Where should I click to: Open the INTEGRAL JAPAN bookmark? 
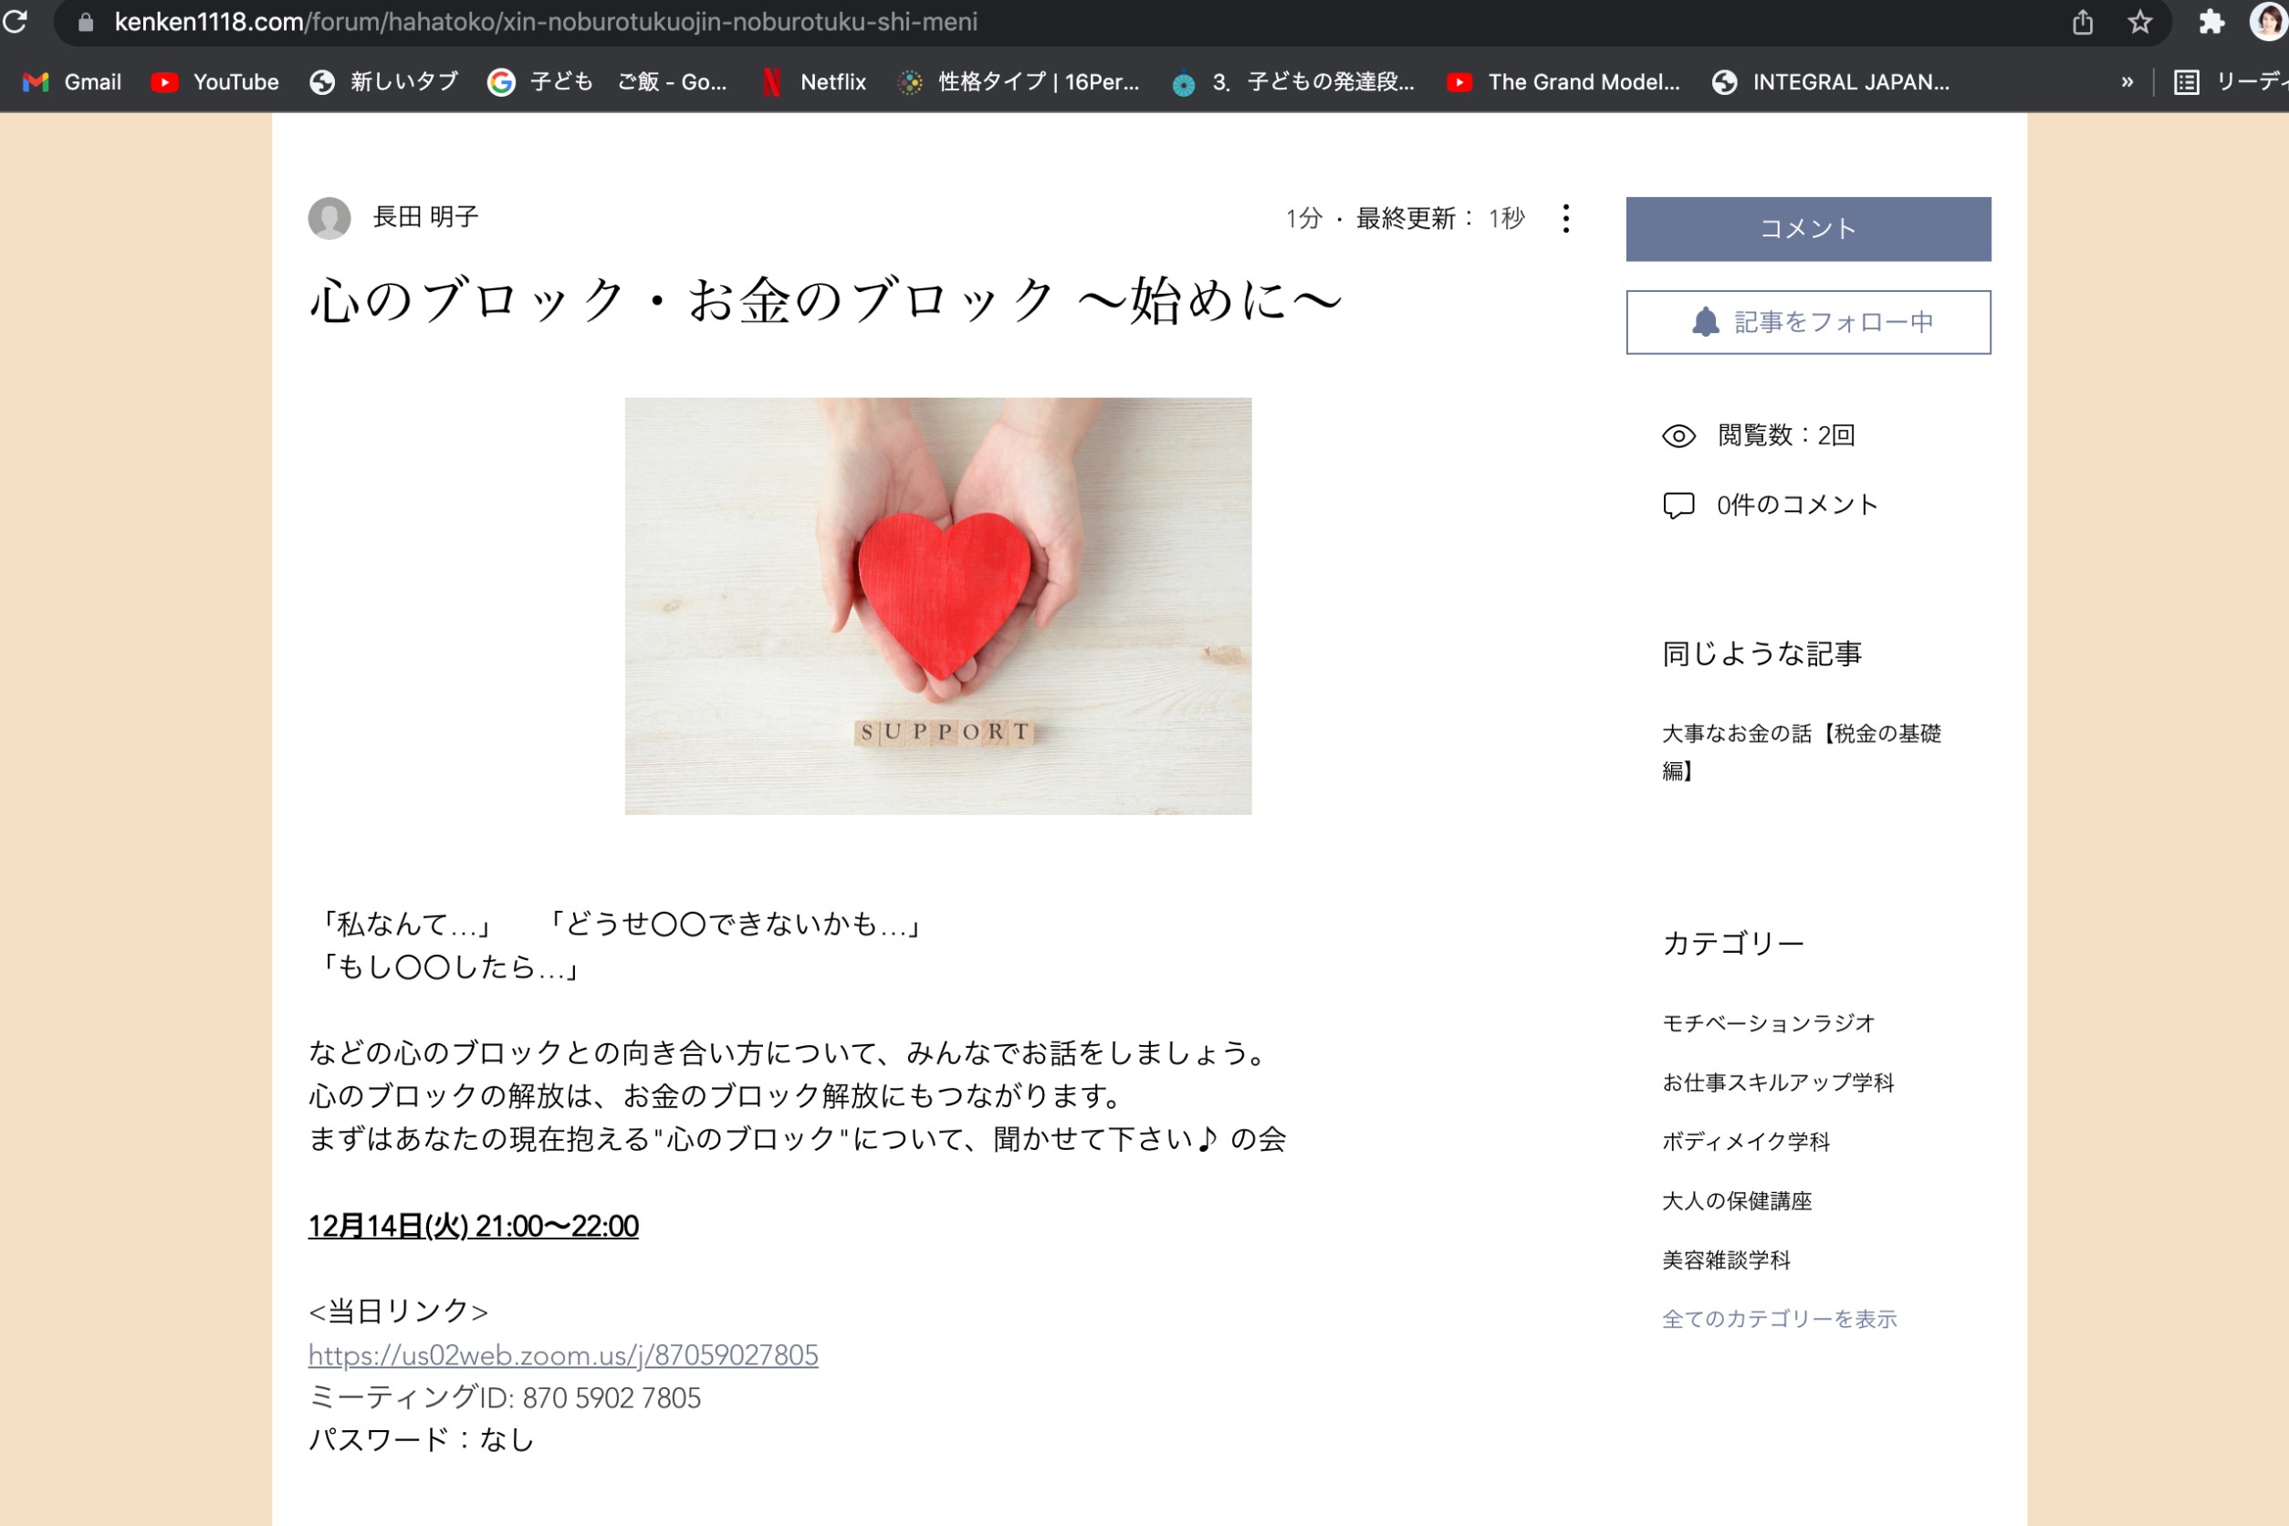pyautogui.click(x=1831, y=82)
